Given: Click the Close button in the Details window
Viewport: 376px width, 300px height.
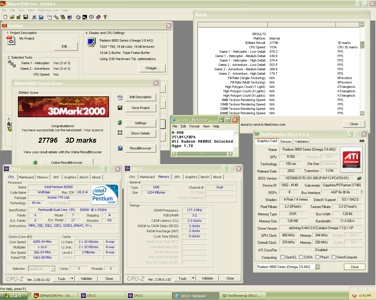Looking at the screenshot, I should [x=354, y=124].
